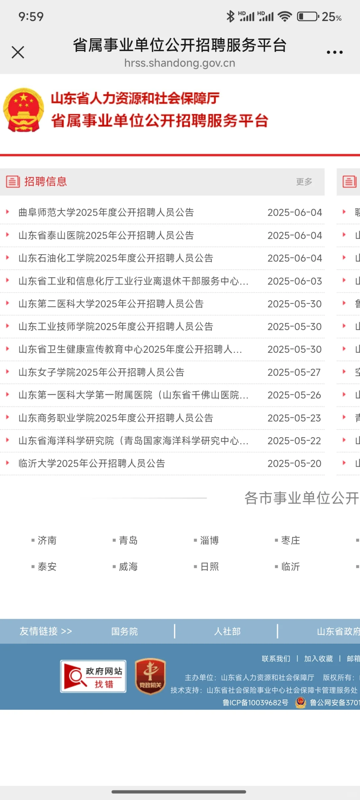Open 山东女子学院2025年公开招聘人员公告
The width and height of the screenshot is (360, 800).
(101, 372)
